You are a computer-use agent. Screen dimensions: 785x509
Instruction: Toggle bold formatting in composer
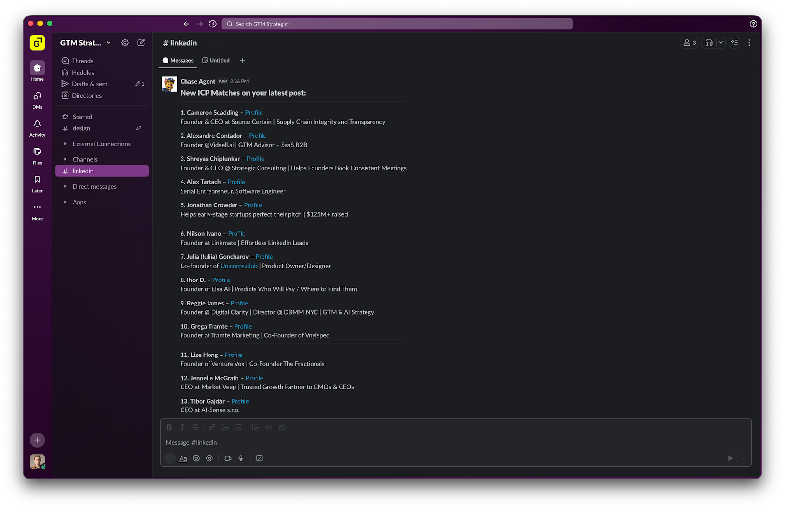click(169, 427)
